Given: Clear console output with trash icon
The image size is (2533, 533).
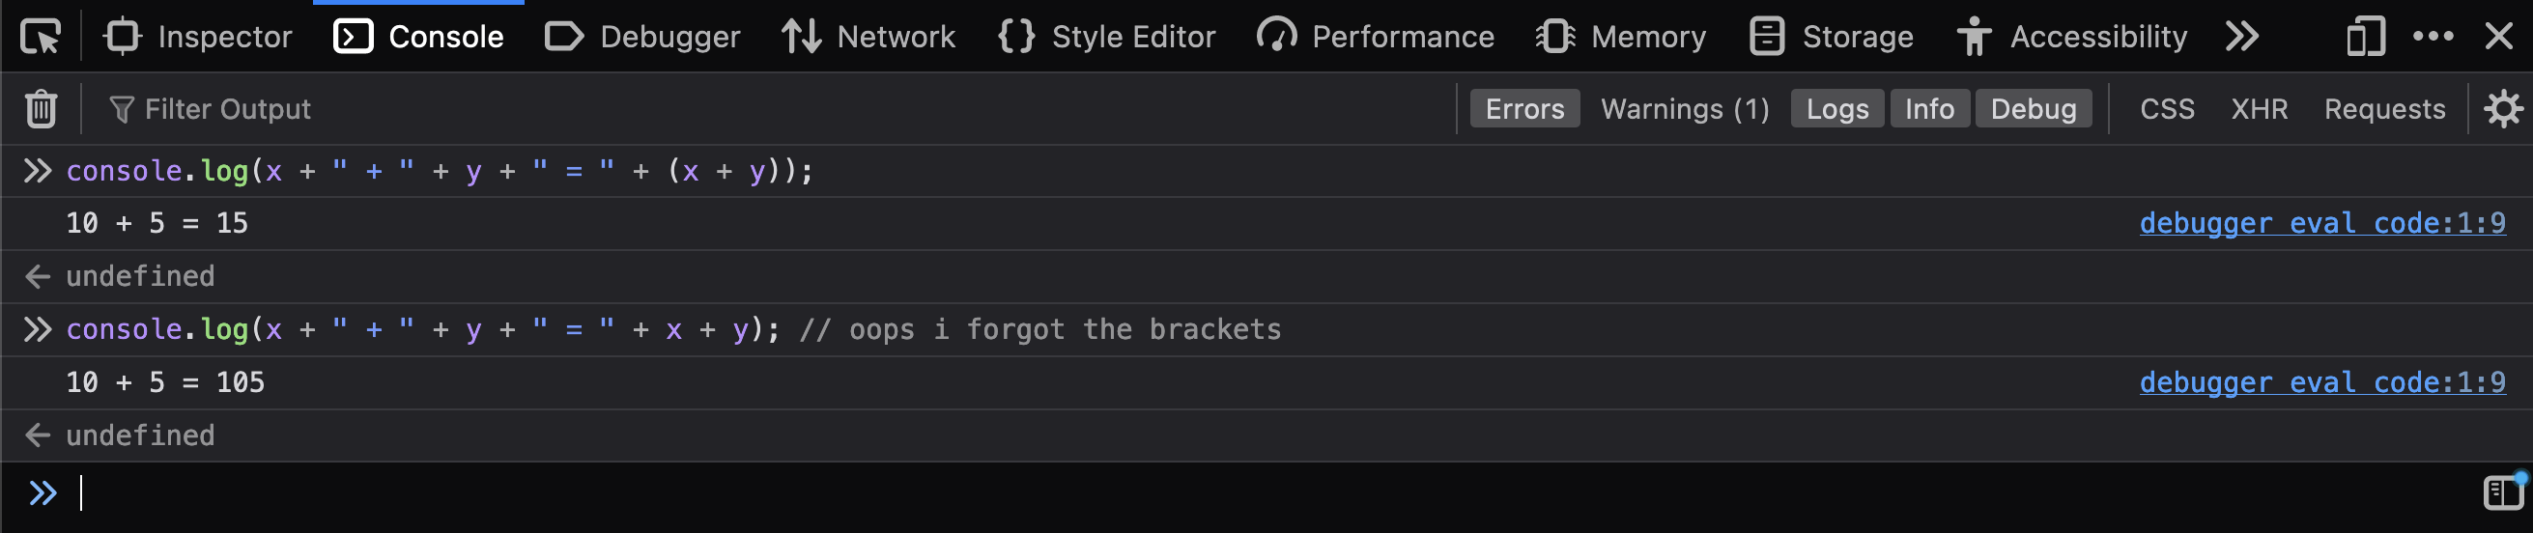Looking at the screenshot, I should pos(41,109).
